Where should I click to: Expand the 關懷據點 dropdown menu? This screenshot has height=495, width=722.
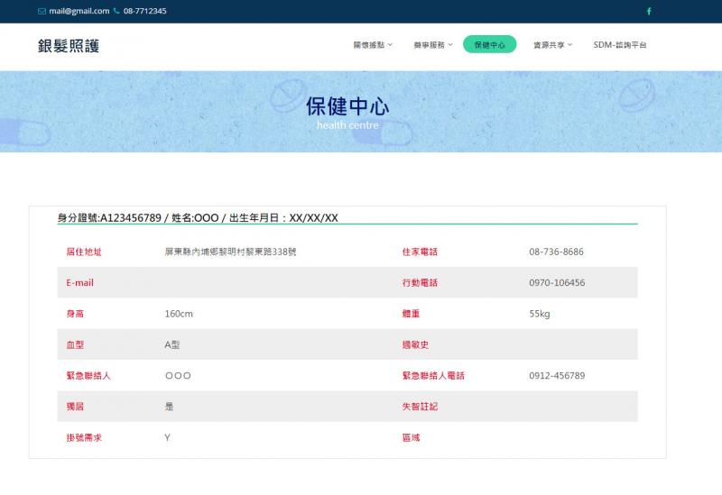pyautogui.click(x=373, y=45)
